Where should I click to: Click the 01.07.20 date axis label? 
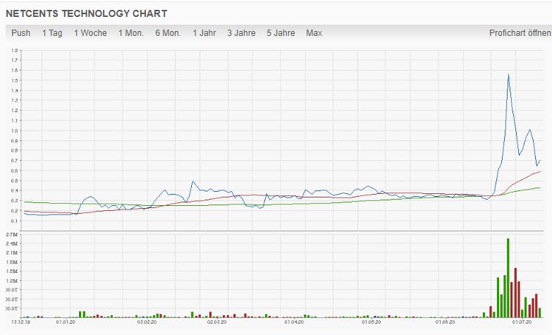pyautogui.click(x=522, y=322)
